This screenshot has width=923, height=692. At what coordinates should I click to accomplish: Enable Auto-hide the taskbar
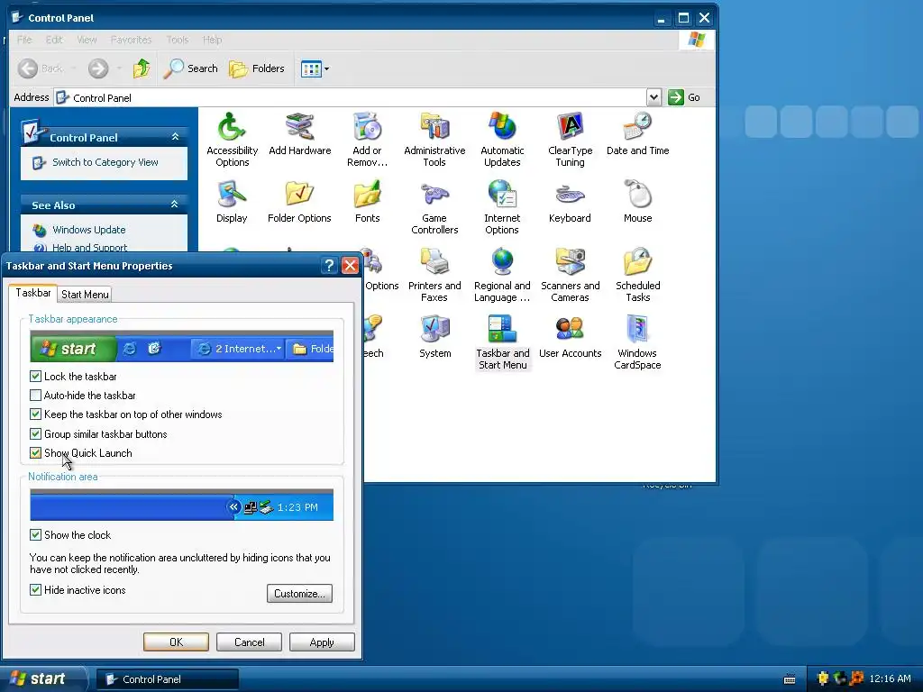(x=35, y=396)
